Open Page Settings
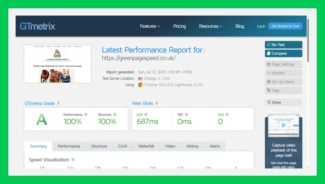The width and height of the screenshot is (325, 184). (283, 64)
